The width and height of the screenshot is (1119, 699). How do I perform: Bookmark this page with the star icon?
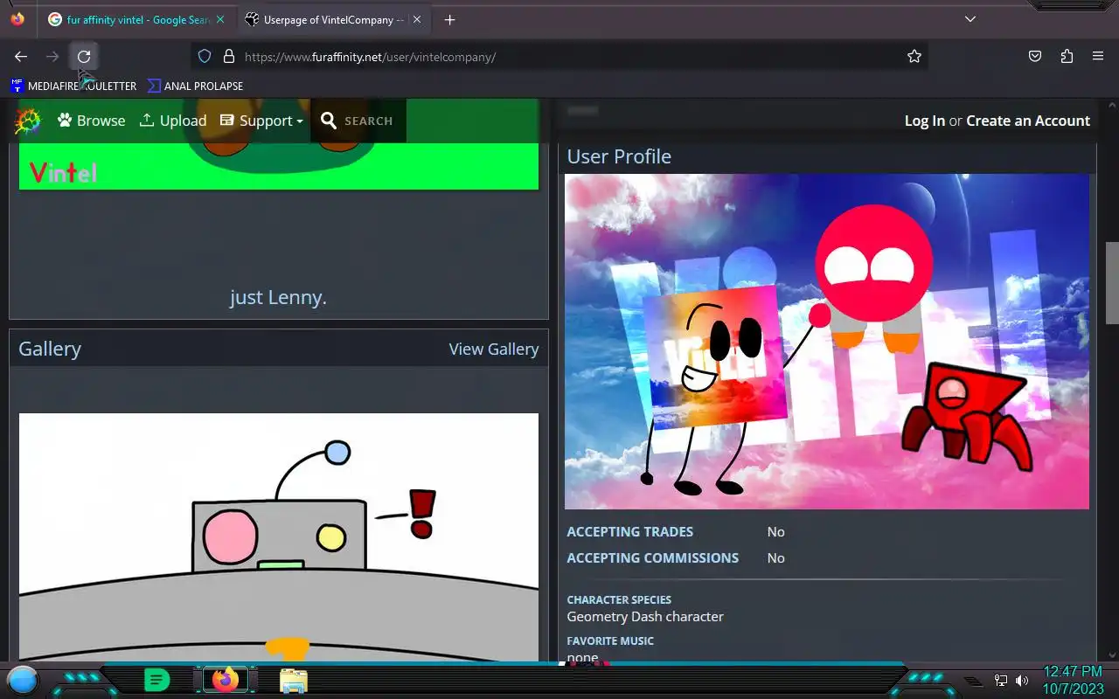914,57
